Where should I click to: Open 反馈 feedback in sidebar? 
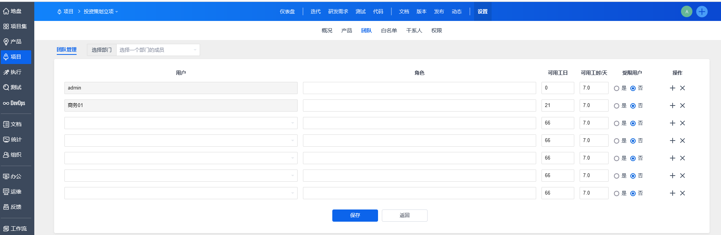[x=13, y=207]
